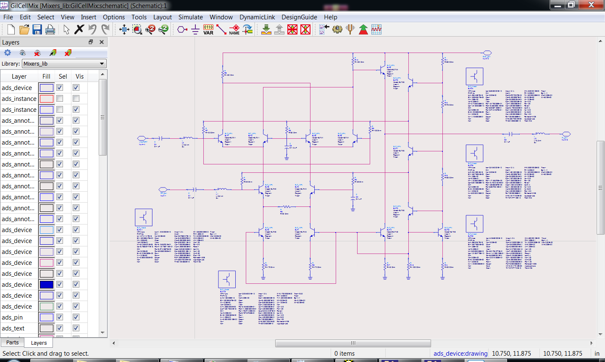The image size is (605, 362).
Task: Toggle Sel checkbox for ads_text layer
Action: [x=60, y=328]
